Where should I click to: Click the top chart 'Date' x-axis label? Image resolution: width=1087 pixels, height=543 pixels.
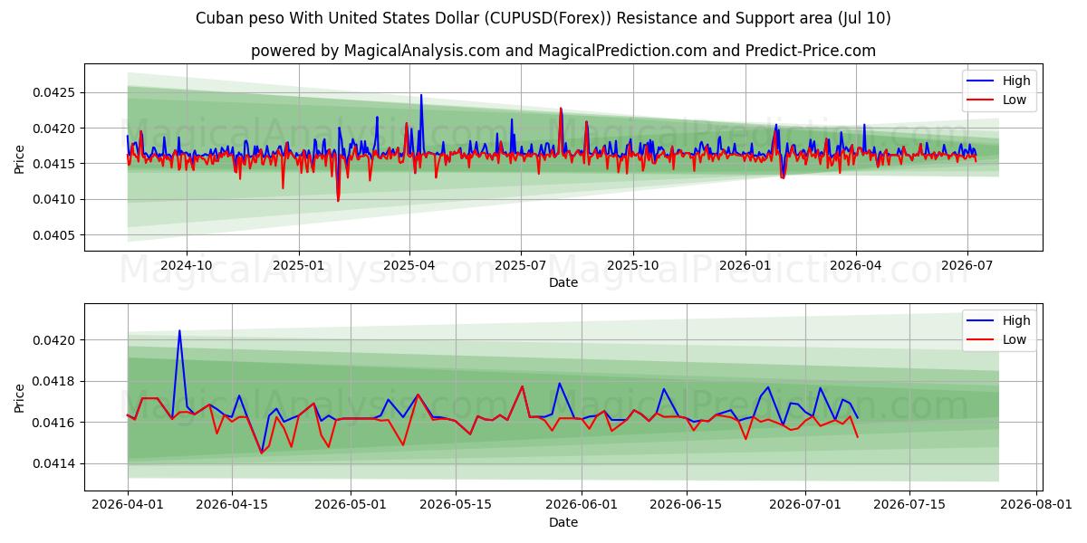563,282
